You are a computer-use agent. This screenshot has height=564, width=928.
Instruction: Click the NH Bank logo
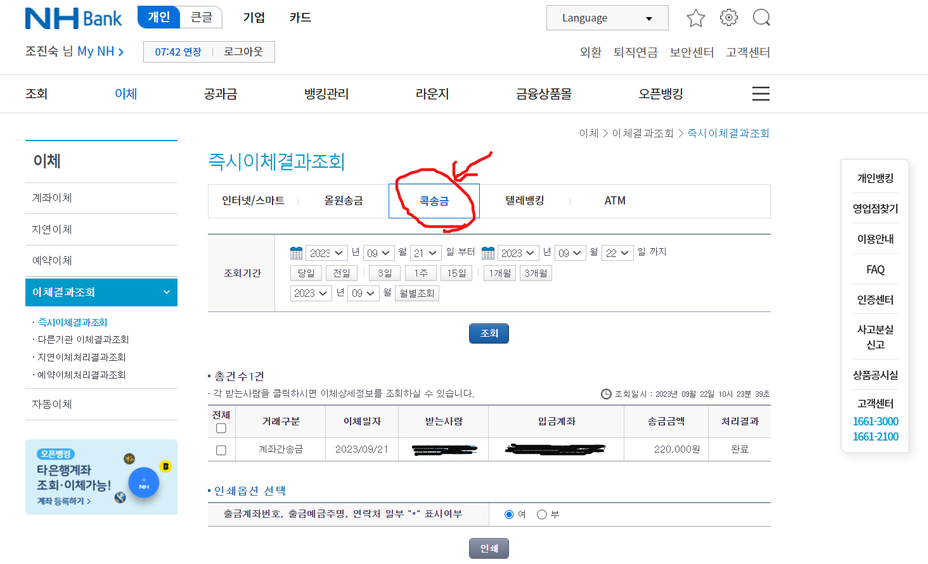coord(74,18)
